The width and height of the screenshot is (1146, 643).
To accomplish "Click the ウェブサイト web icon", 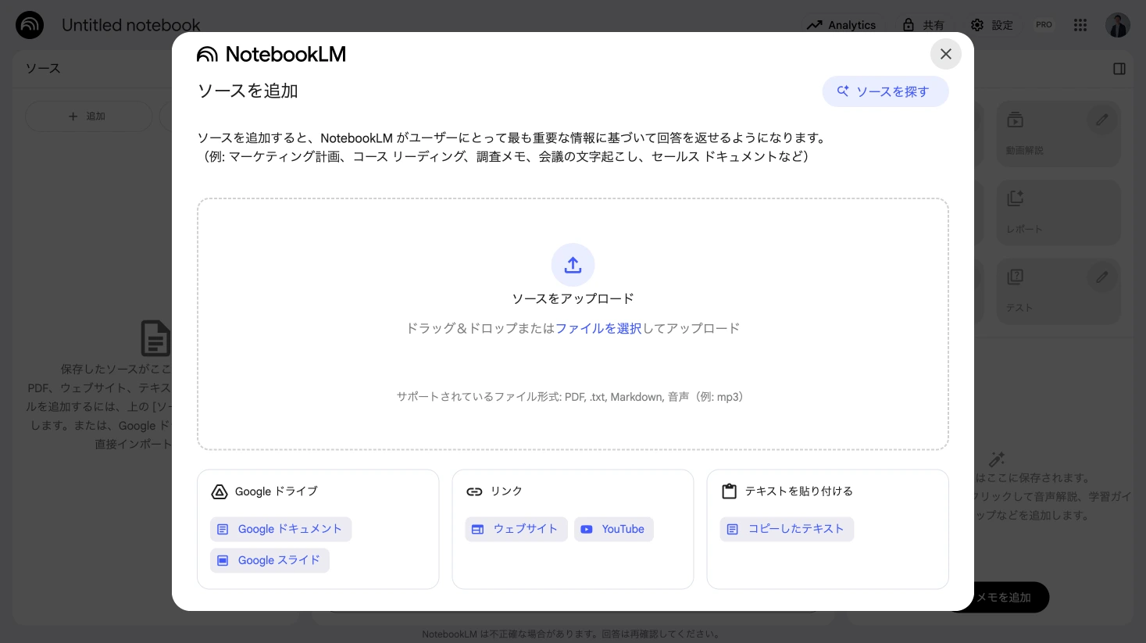I will pos(478,529).
